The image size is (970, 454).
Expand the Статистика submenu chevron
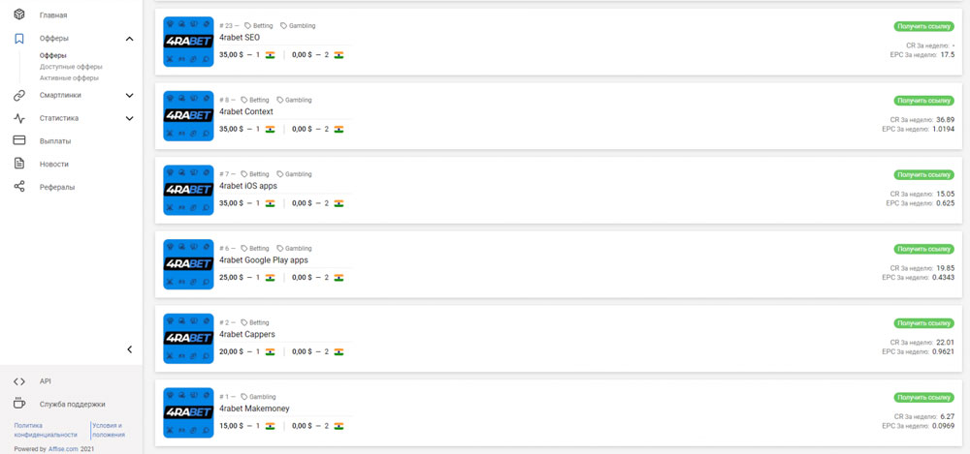pos(129,119)
